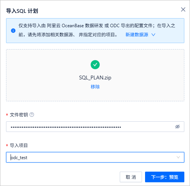Image resolution: width=190 pixels, height=186 pixels.
Task: Click the 文件密钥 field label
Action: [19, 115]
